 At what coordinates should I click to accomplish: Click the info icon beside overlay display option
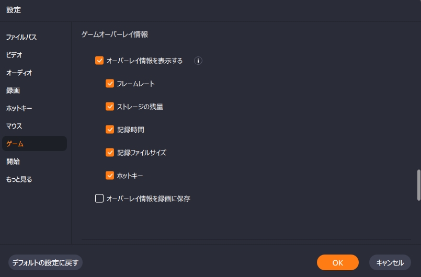(x=198, y=61)
